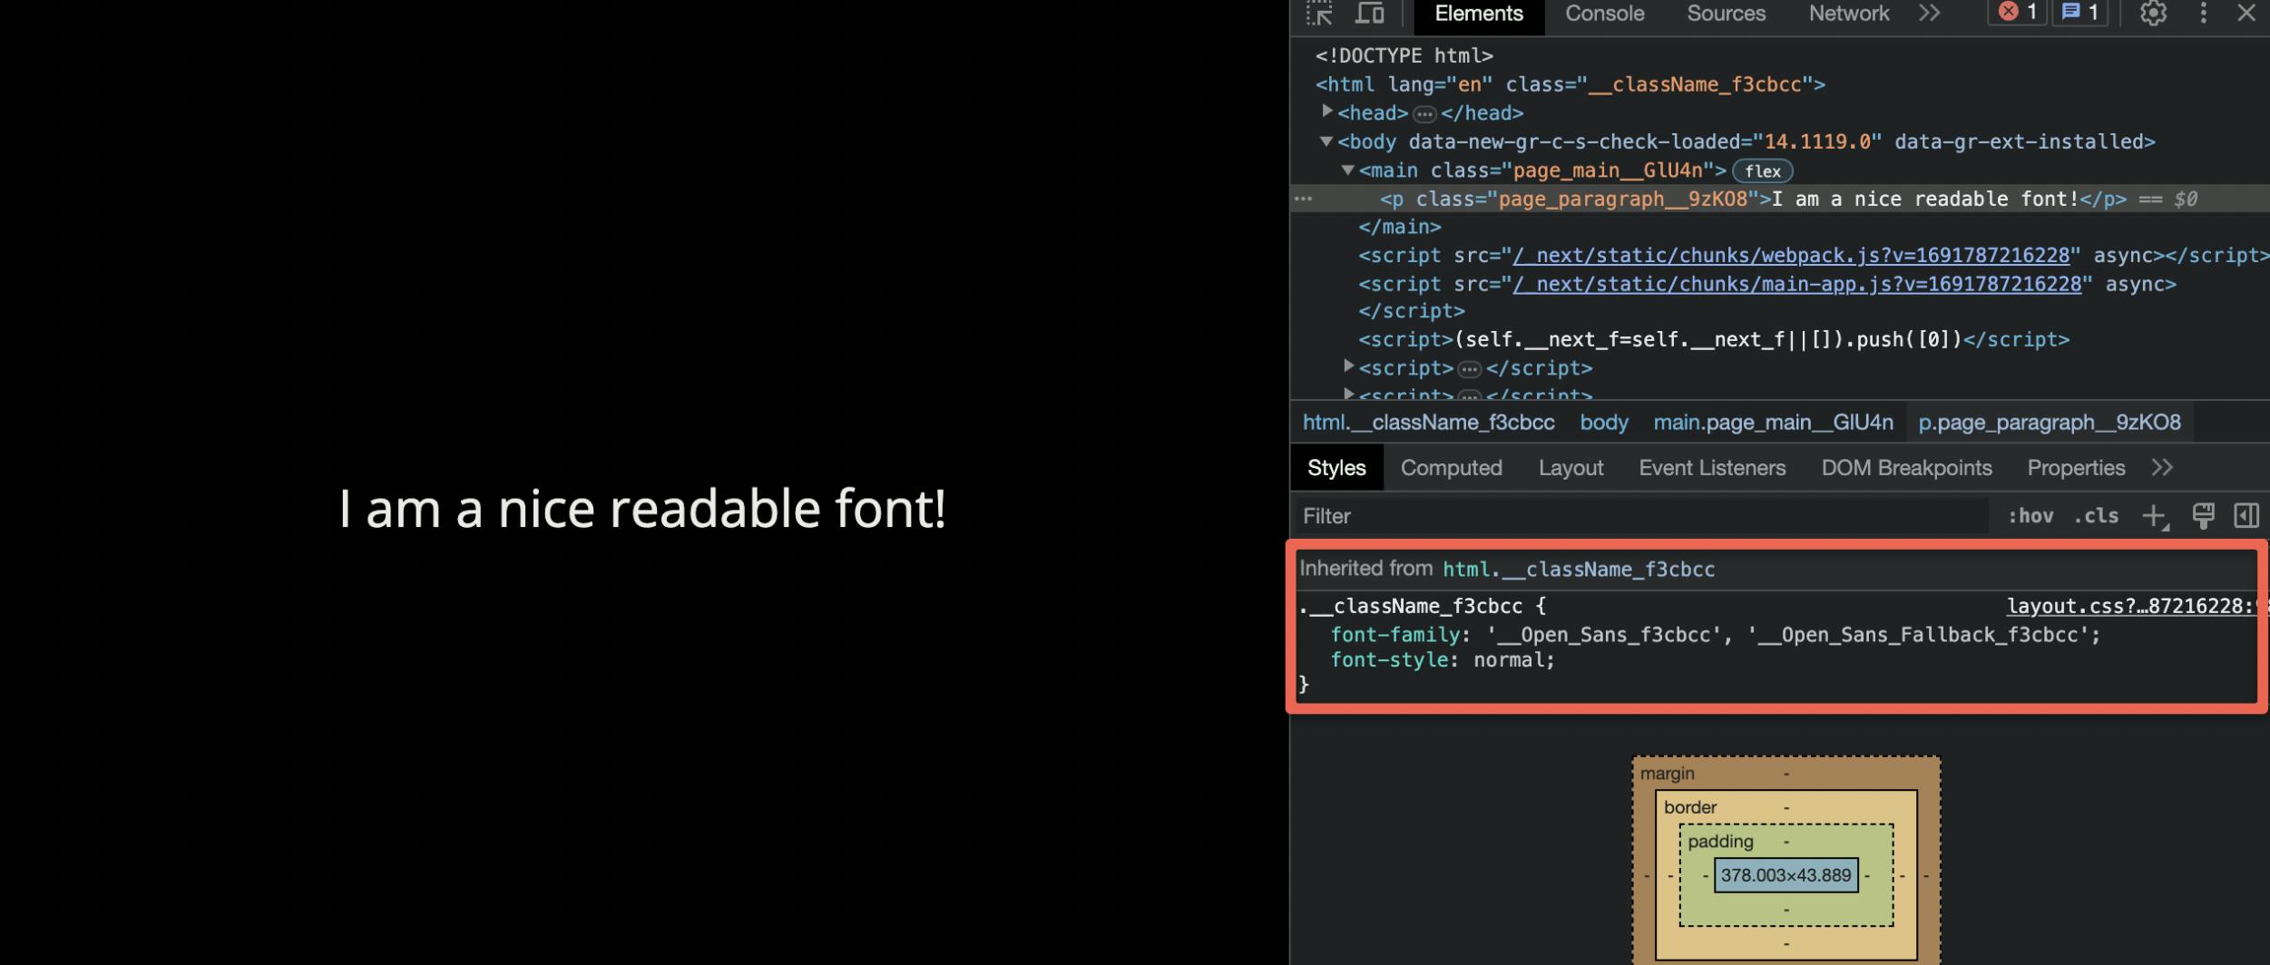Viewport: 2270px width, 965px height.
Task: Open the Event Listeners tab
Action: pos(1711,468)
